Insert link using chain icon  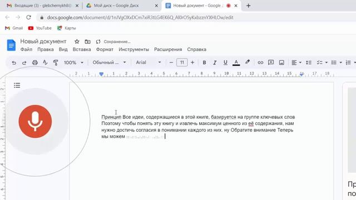pyautogui.click(x=260, y=63)
